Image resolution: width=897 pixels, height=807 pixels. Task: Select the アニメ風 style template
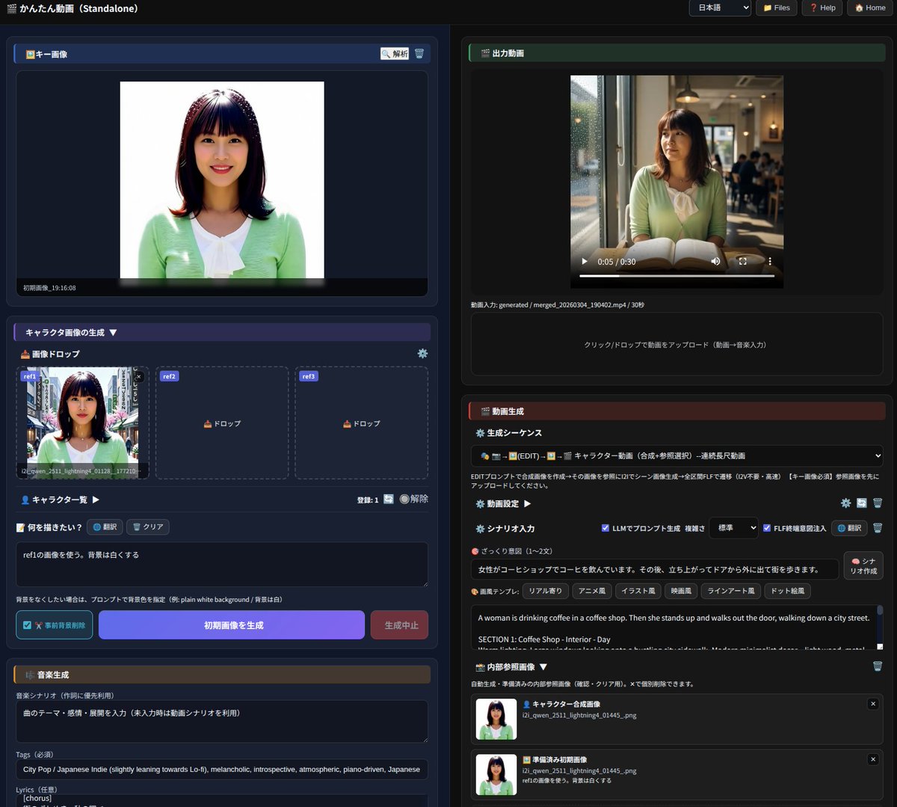point(592,591)
